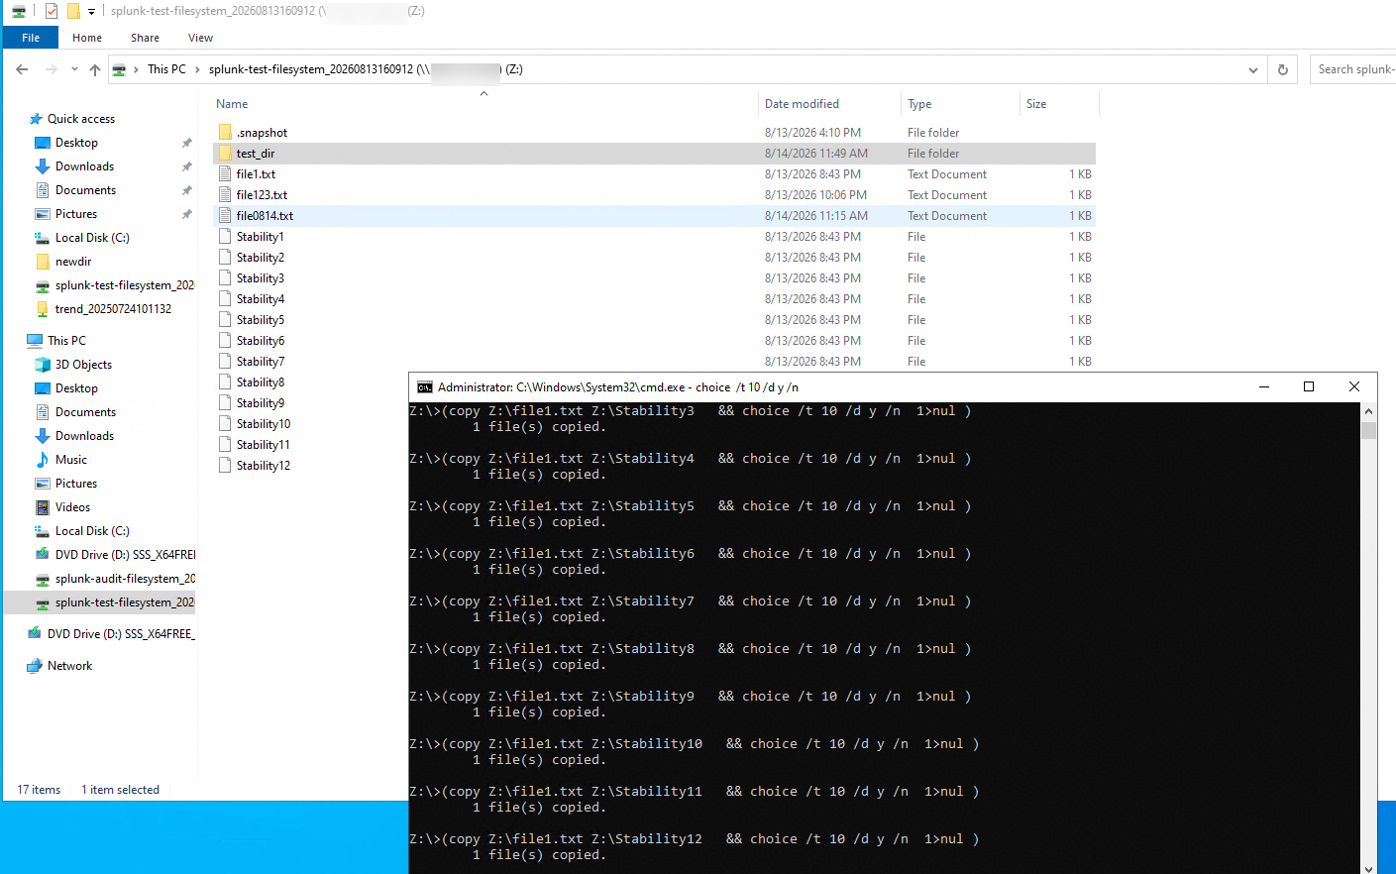Screen dimensions: 1396x874
Task: Click the cmd.exe window system icon
Action: click(x=425, y=387)
